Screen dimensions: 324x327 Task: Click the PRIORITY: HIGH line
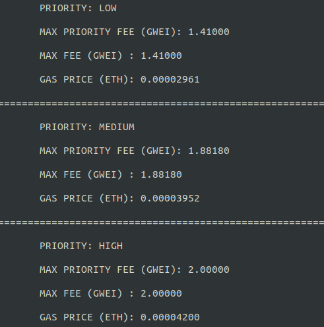[x=81, y=246]
